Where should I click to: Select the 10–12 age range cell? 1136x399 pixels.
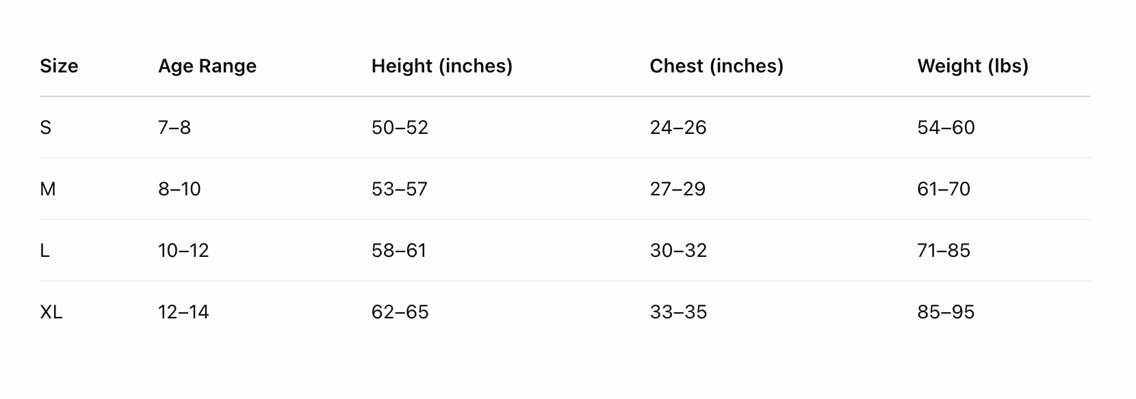click(x=183, y=251)
